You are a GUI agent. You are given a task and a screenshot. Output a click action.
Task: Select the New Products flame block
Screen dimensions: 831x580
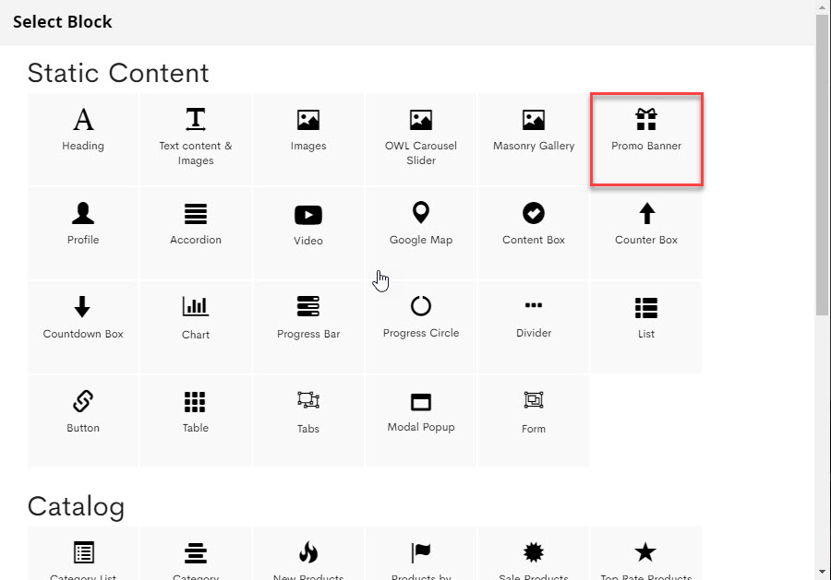[308, 553]
